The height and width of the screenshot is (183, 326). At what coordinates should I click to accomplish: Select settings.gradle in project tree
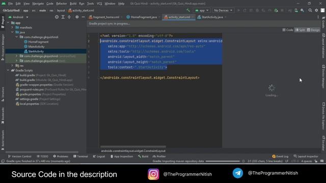pos(30,99)
